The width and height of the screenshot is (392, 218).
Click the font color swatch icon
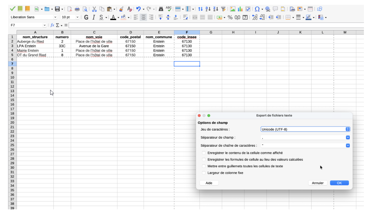point(113,17)
